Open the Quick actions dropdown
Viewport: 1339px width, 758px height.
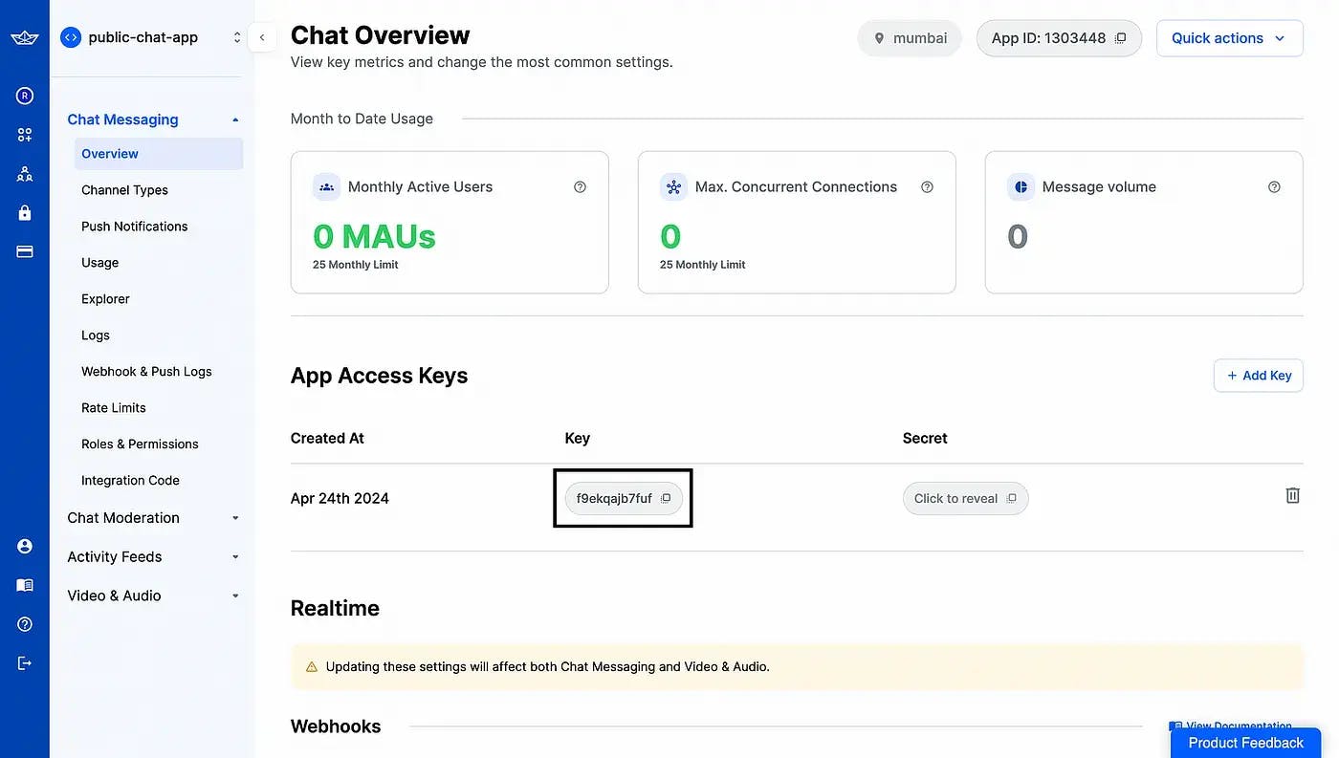(x=1229, y=38)
